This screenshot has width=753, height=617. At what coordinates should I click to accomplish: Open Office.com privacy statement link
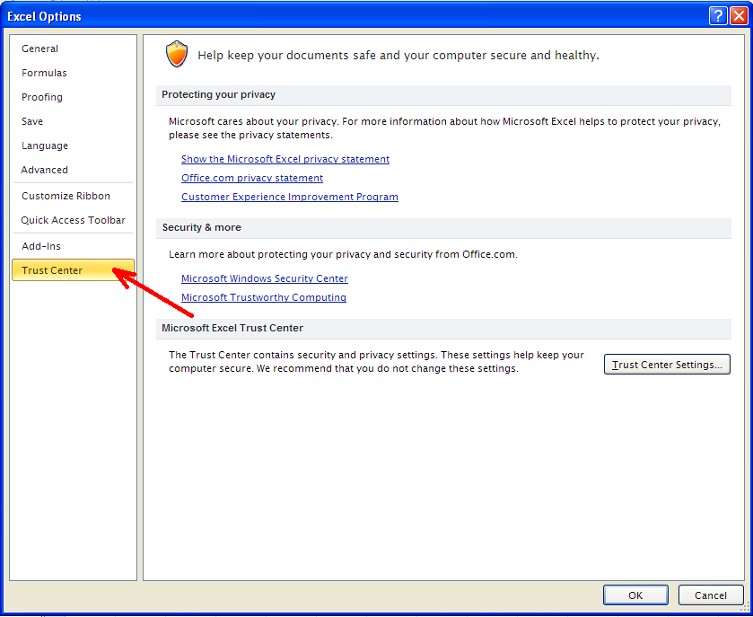pos(252,178)
